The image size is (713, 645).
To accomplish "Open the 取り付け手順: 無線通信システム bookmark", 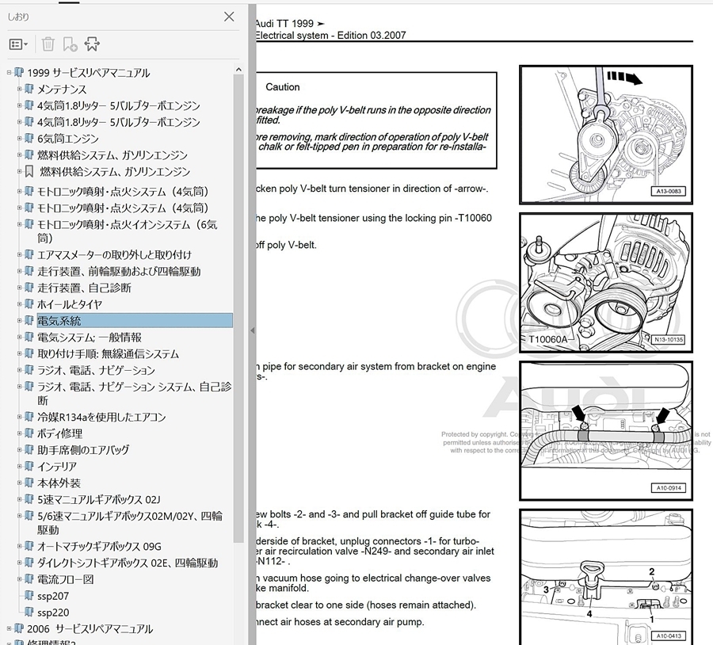I will pos(109,353).
